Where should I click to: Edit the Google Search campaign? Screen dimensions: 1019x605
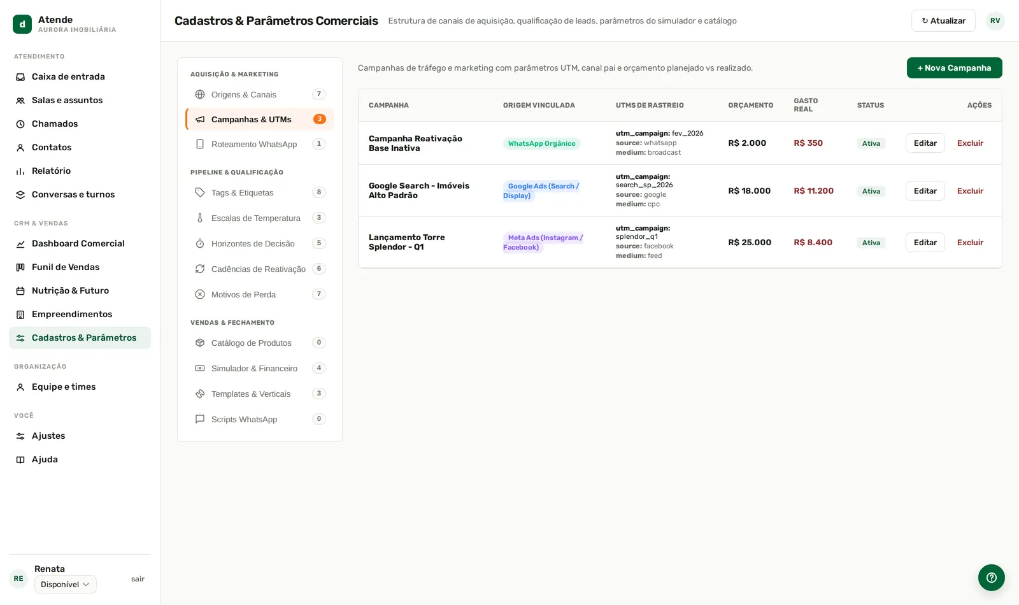(x=925, y=191)
